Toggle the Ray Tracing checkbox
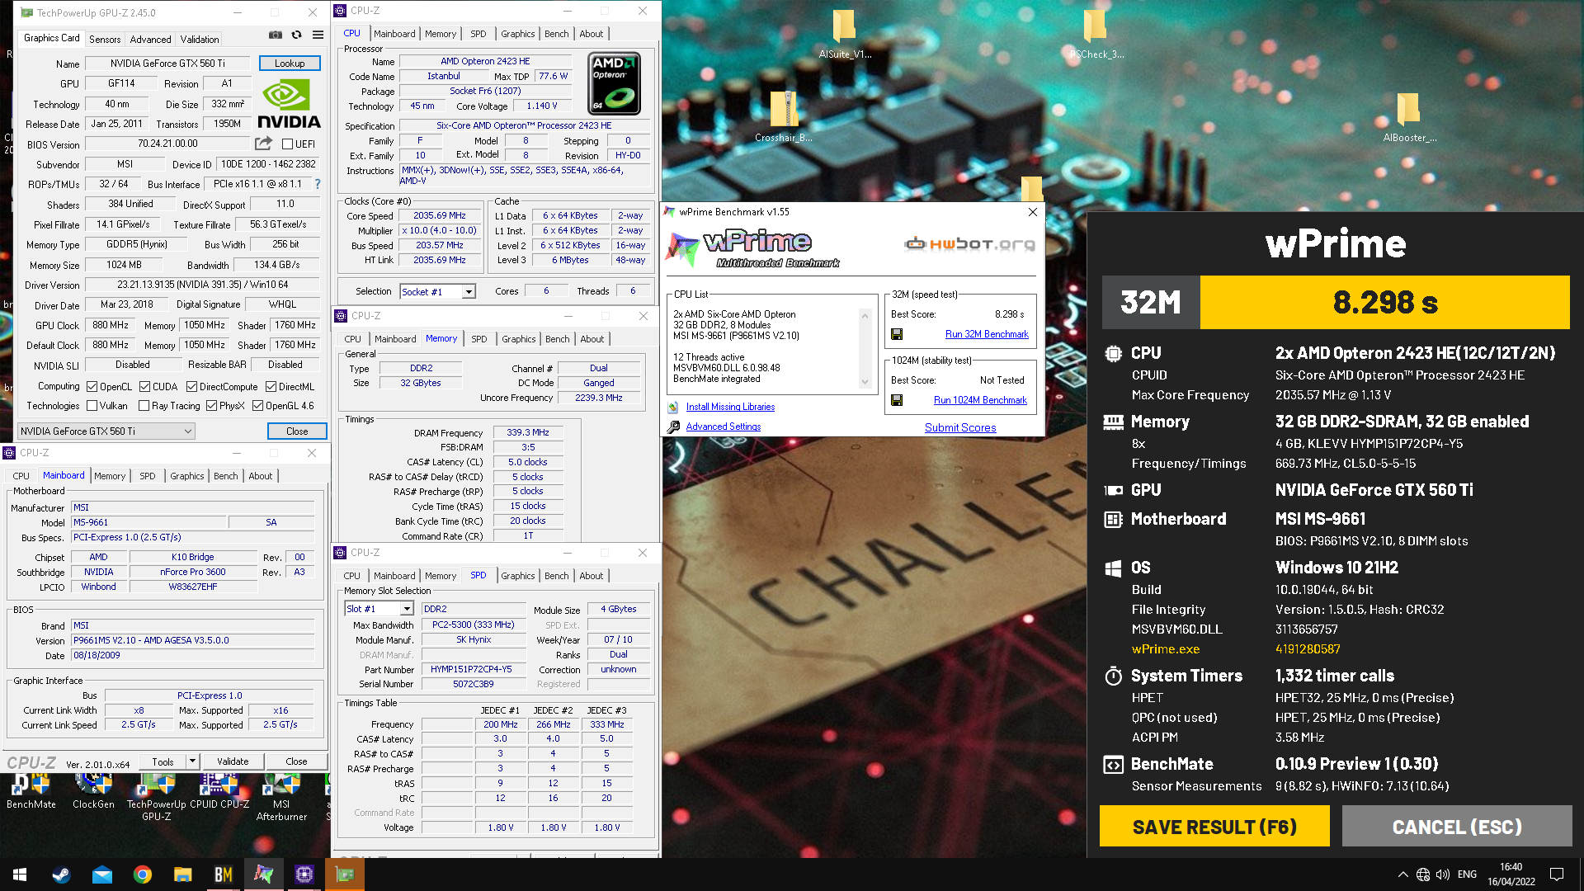The image size is (1584, 891). pyautogui.click(x=144, y=405)
